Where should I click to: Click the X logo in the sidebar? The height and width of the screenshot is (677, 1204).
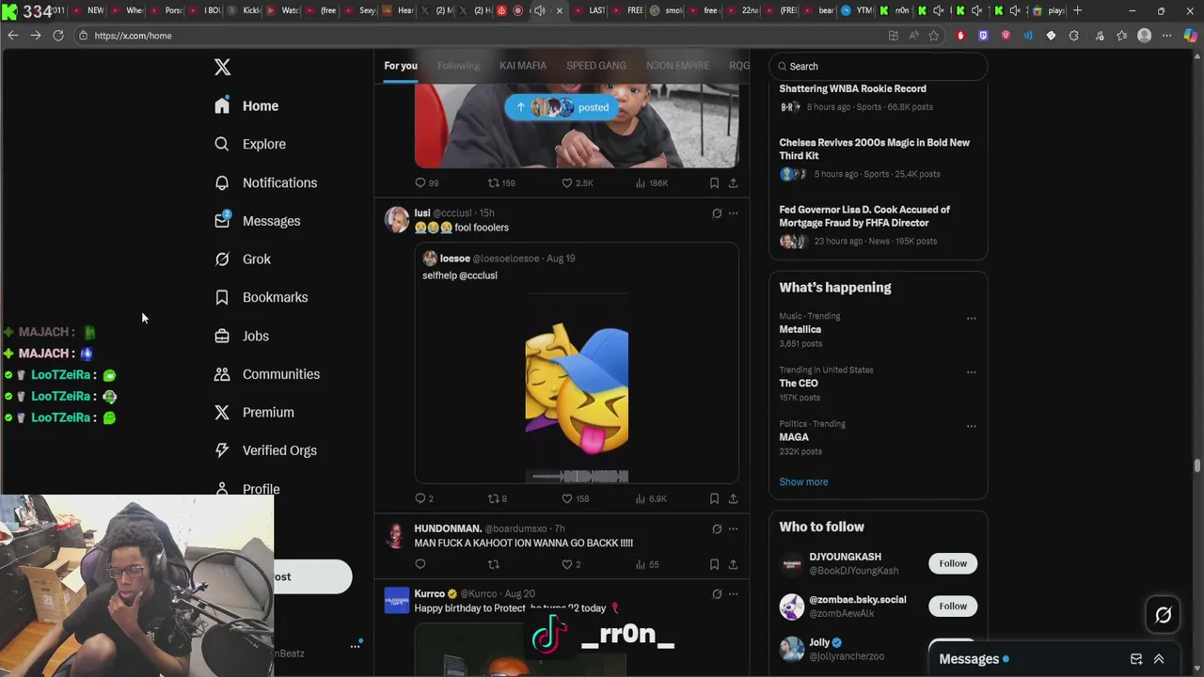click(x=222, y=67)
